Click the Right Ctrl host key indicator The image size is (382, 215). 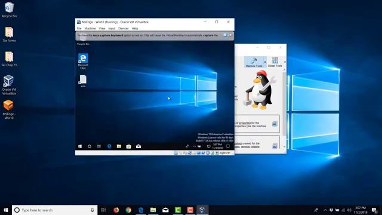[x=224, y=153]
